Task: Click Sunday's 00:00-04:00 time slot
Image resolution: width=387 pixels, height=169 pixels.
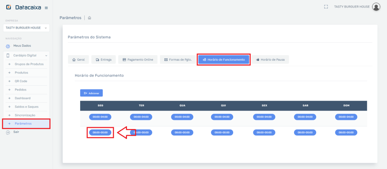Action: [346, 117]
